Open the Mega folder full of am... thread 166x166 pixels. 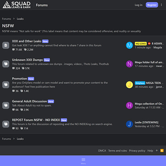tap(149, 62)
